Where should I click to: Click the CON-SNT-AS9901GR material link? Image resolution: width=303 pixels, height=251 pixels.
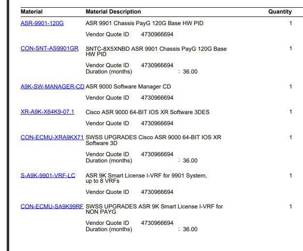(49, 49)
